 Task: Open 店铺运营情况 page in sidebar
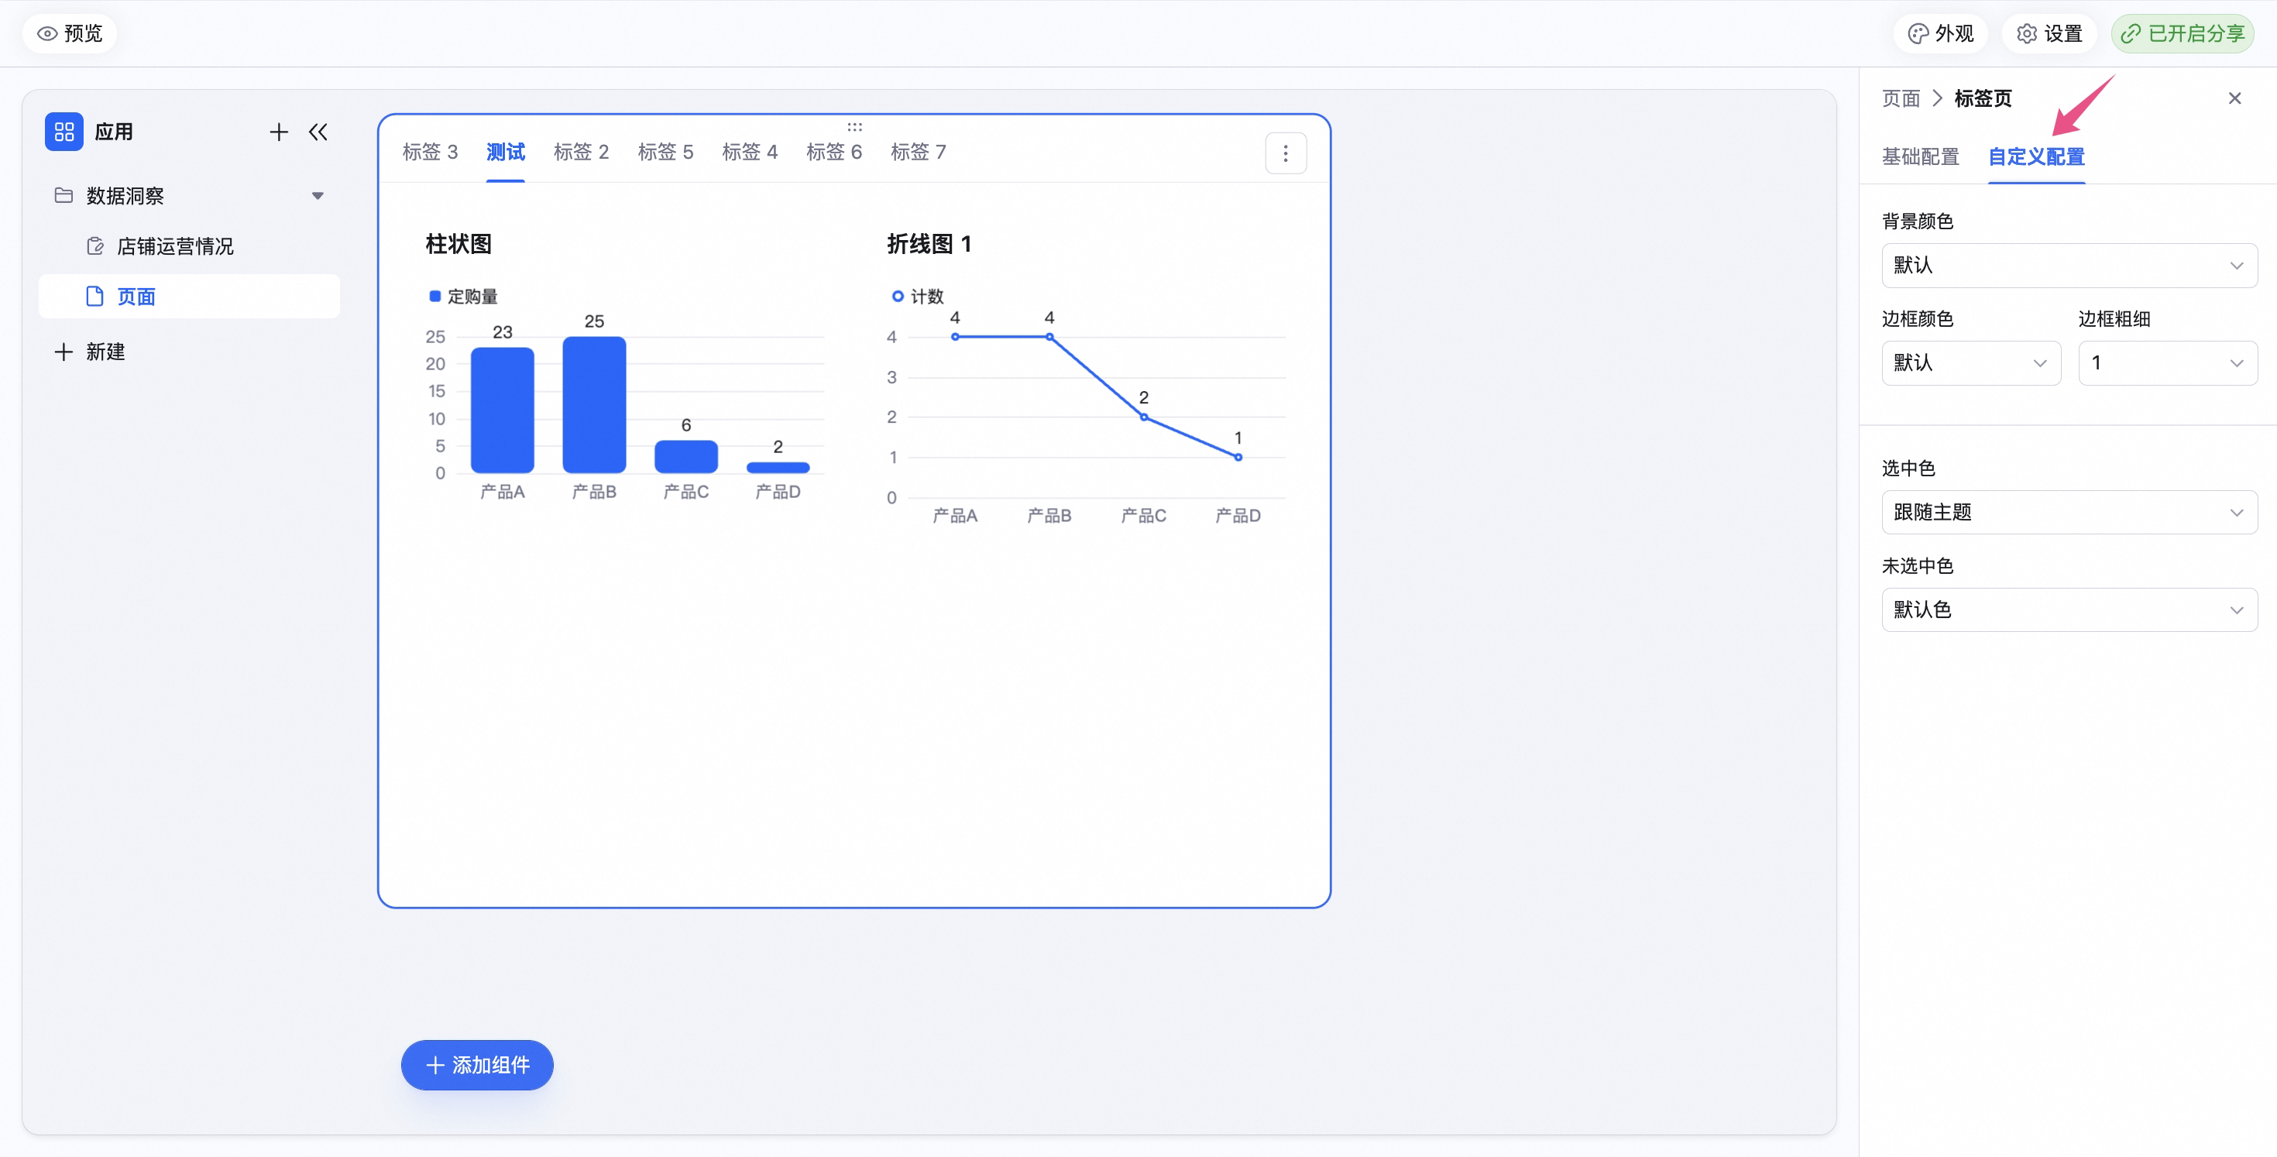174,246
